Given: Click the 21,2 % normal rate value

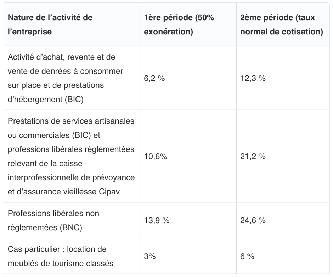Looking at the screenshot, I should tap(253, 157).
